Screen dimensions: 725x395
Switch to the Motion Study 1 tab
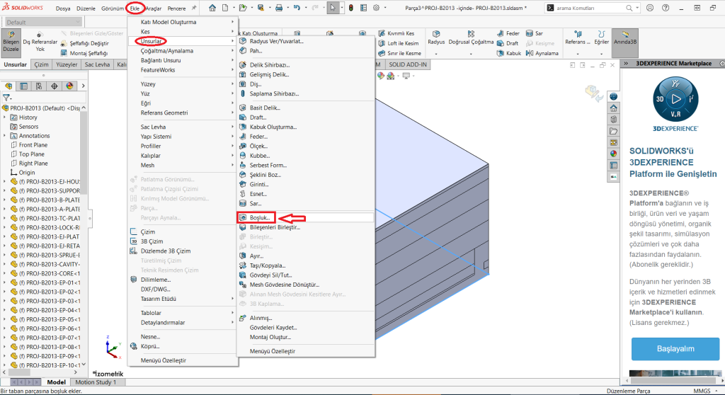click(x=96, y=382)
